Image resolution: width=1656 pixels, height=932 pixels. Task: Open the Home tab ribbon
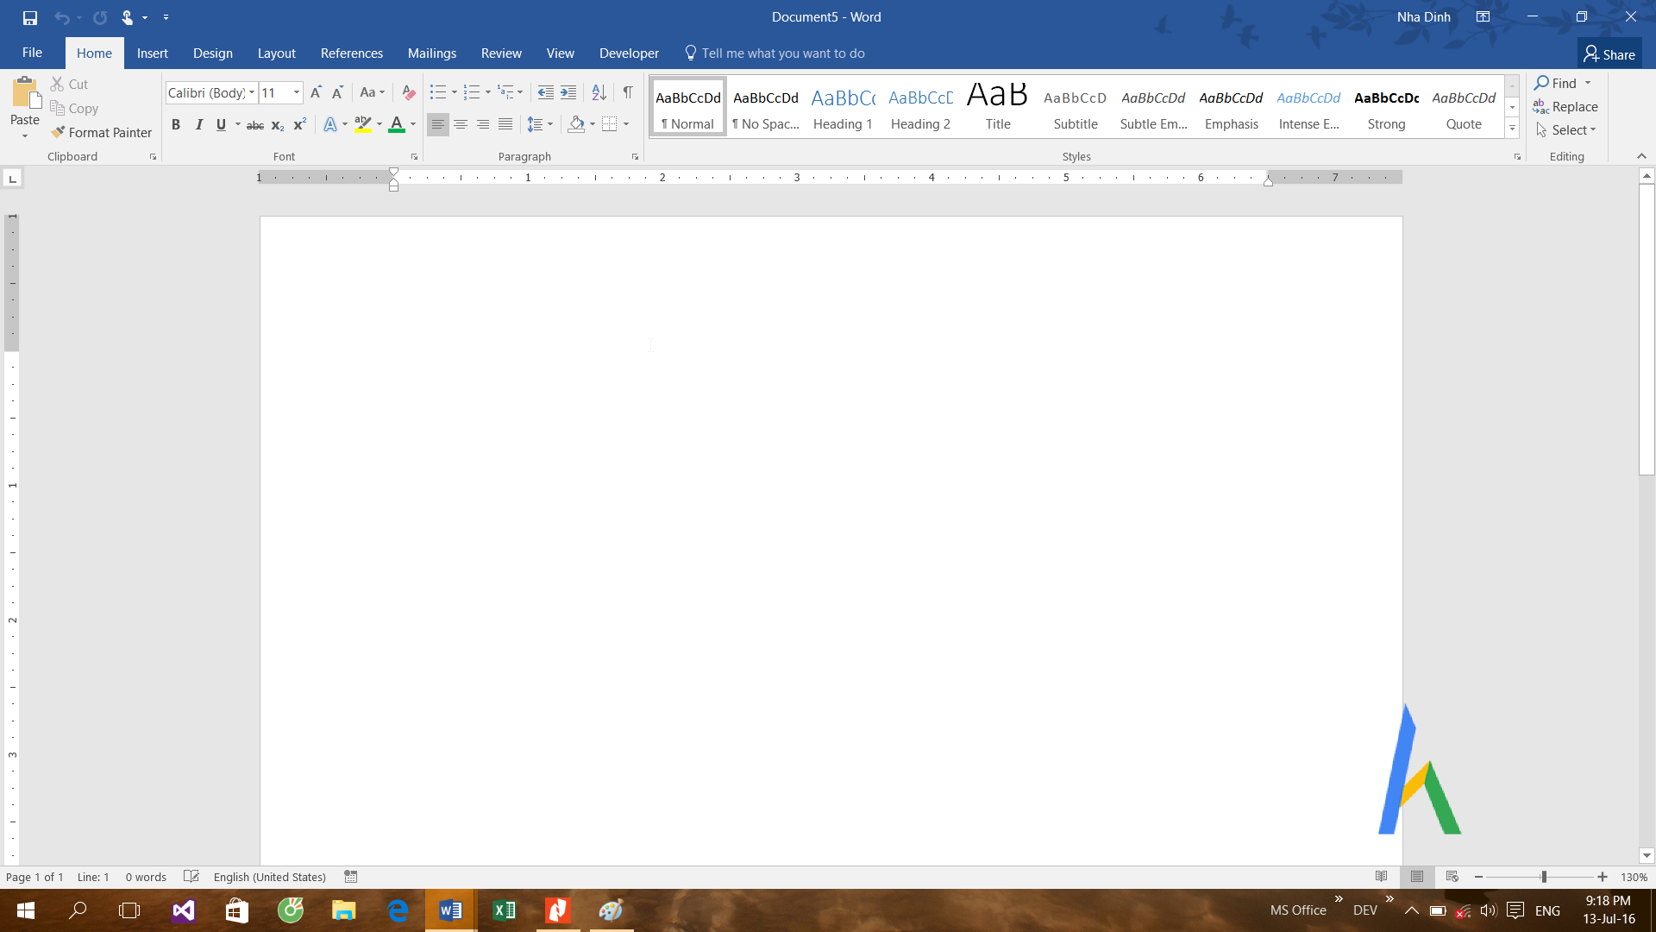[93, 54]
